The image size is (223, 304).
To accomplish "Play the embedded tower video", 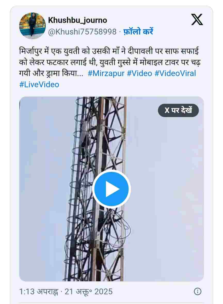I will pos(111,189).
